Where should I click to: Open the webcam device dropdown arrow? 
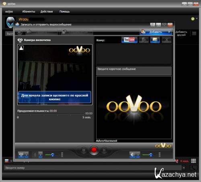tap(27, 155)
